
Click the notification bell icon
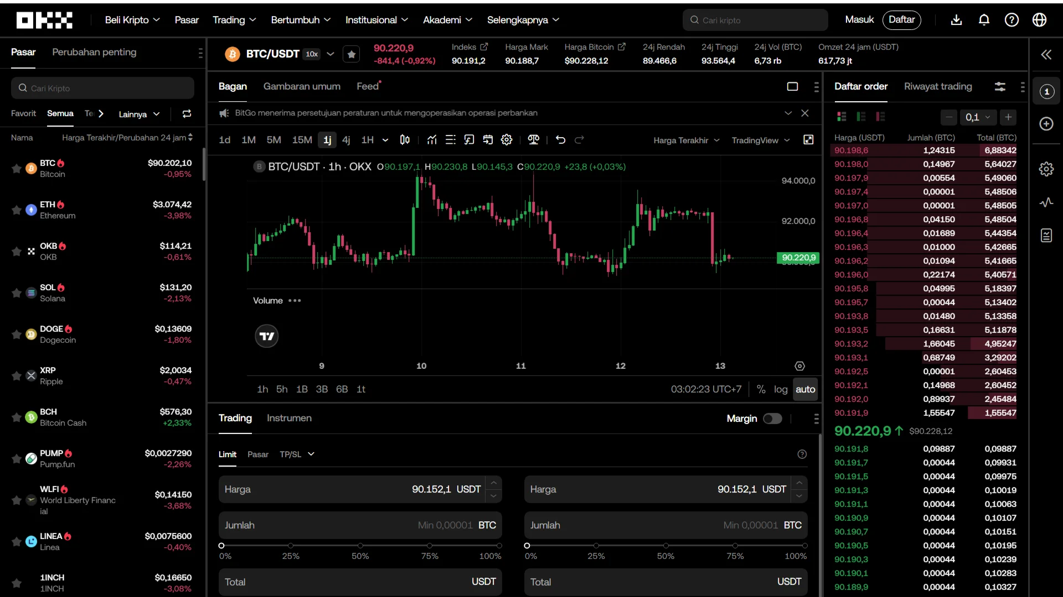click(984, 19)
